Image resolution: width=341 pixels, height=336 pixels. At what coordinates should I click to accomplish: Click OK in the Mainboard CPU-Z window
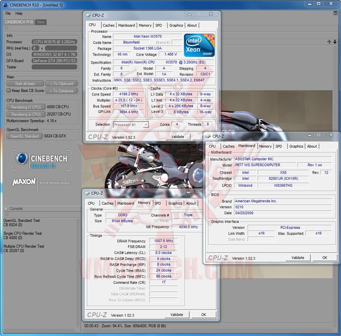point(325,257)
